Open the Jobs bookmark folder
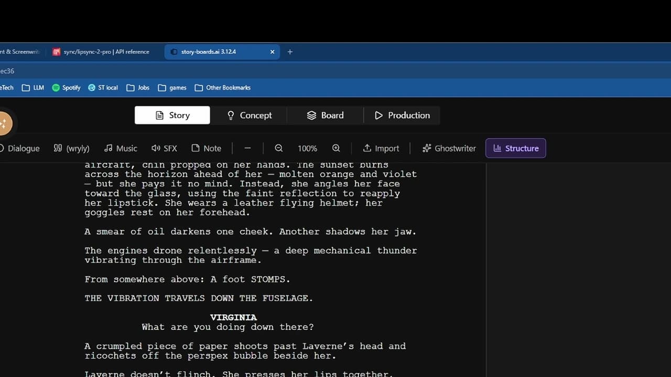 tap(138, 87)
